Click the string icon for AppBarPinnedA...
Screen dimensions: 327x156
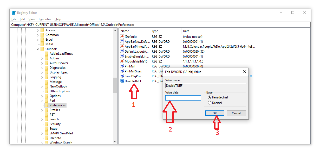click(x=122, y=47)
